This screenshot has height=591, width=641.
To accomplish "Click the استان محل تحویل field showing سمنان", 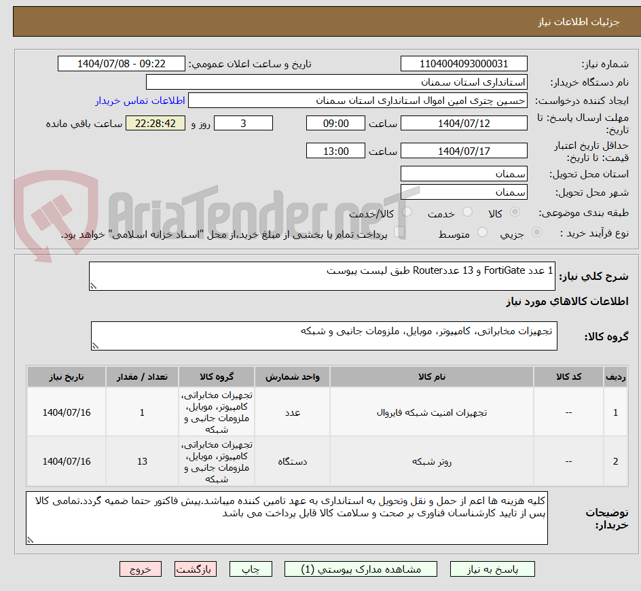I will pos(464,174).
